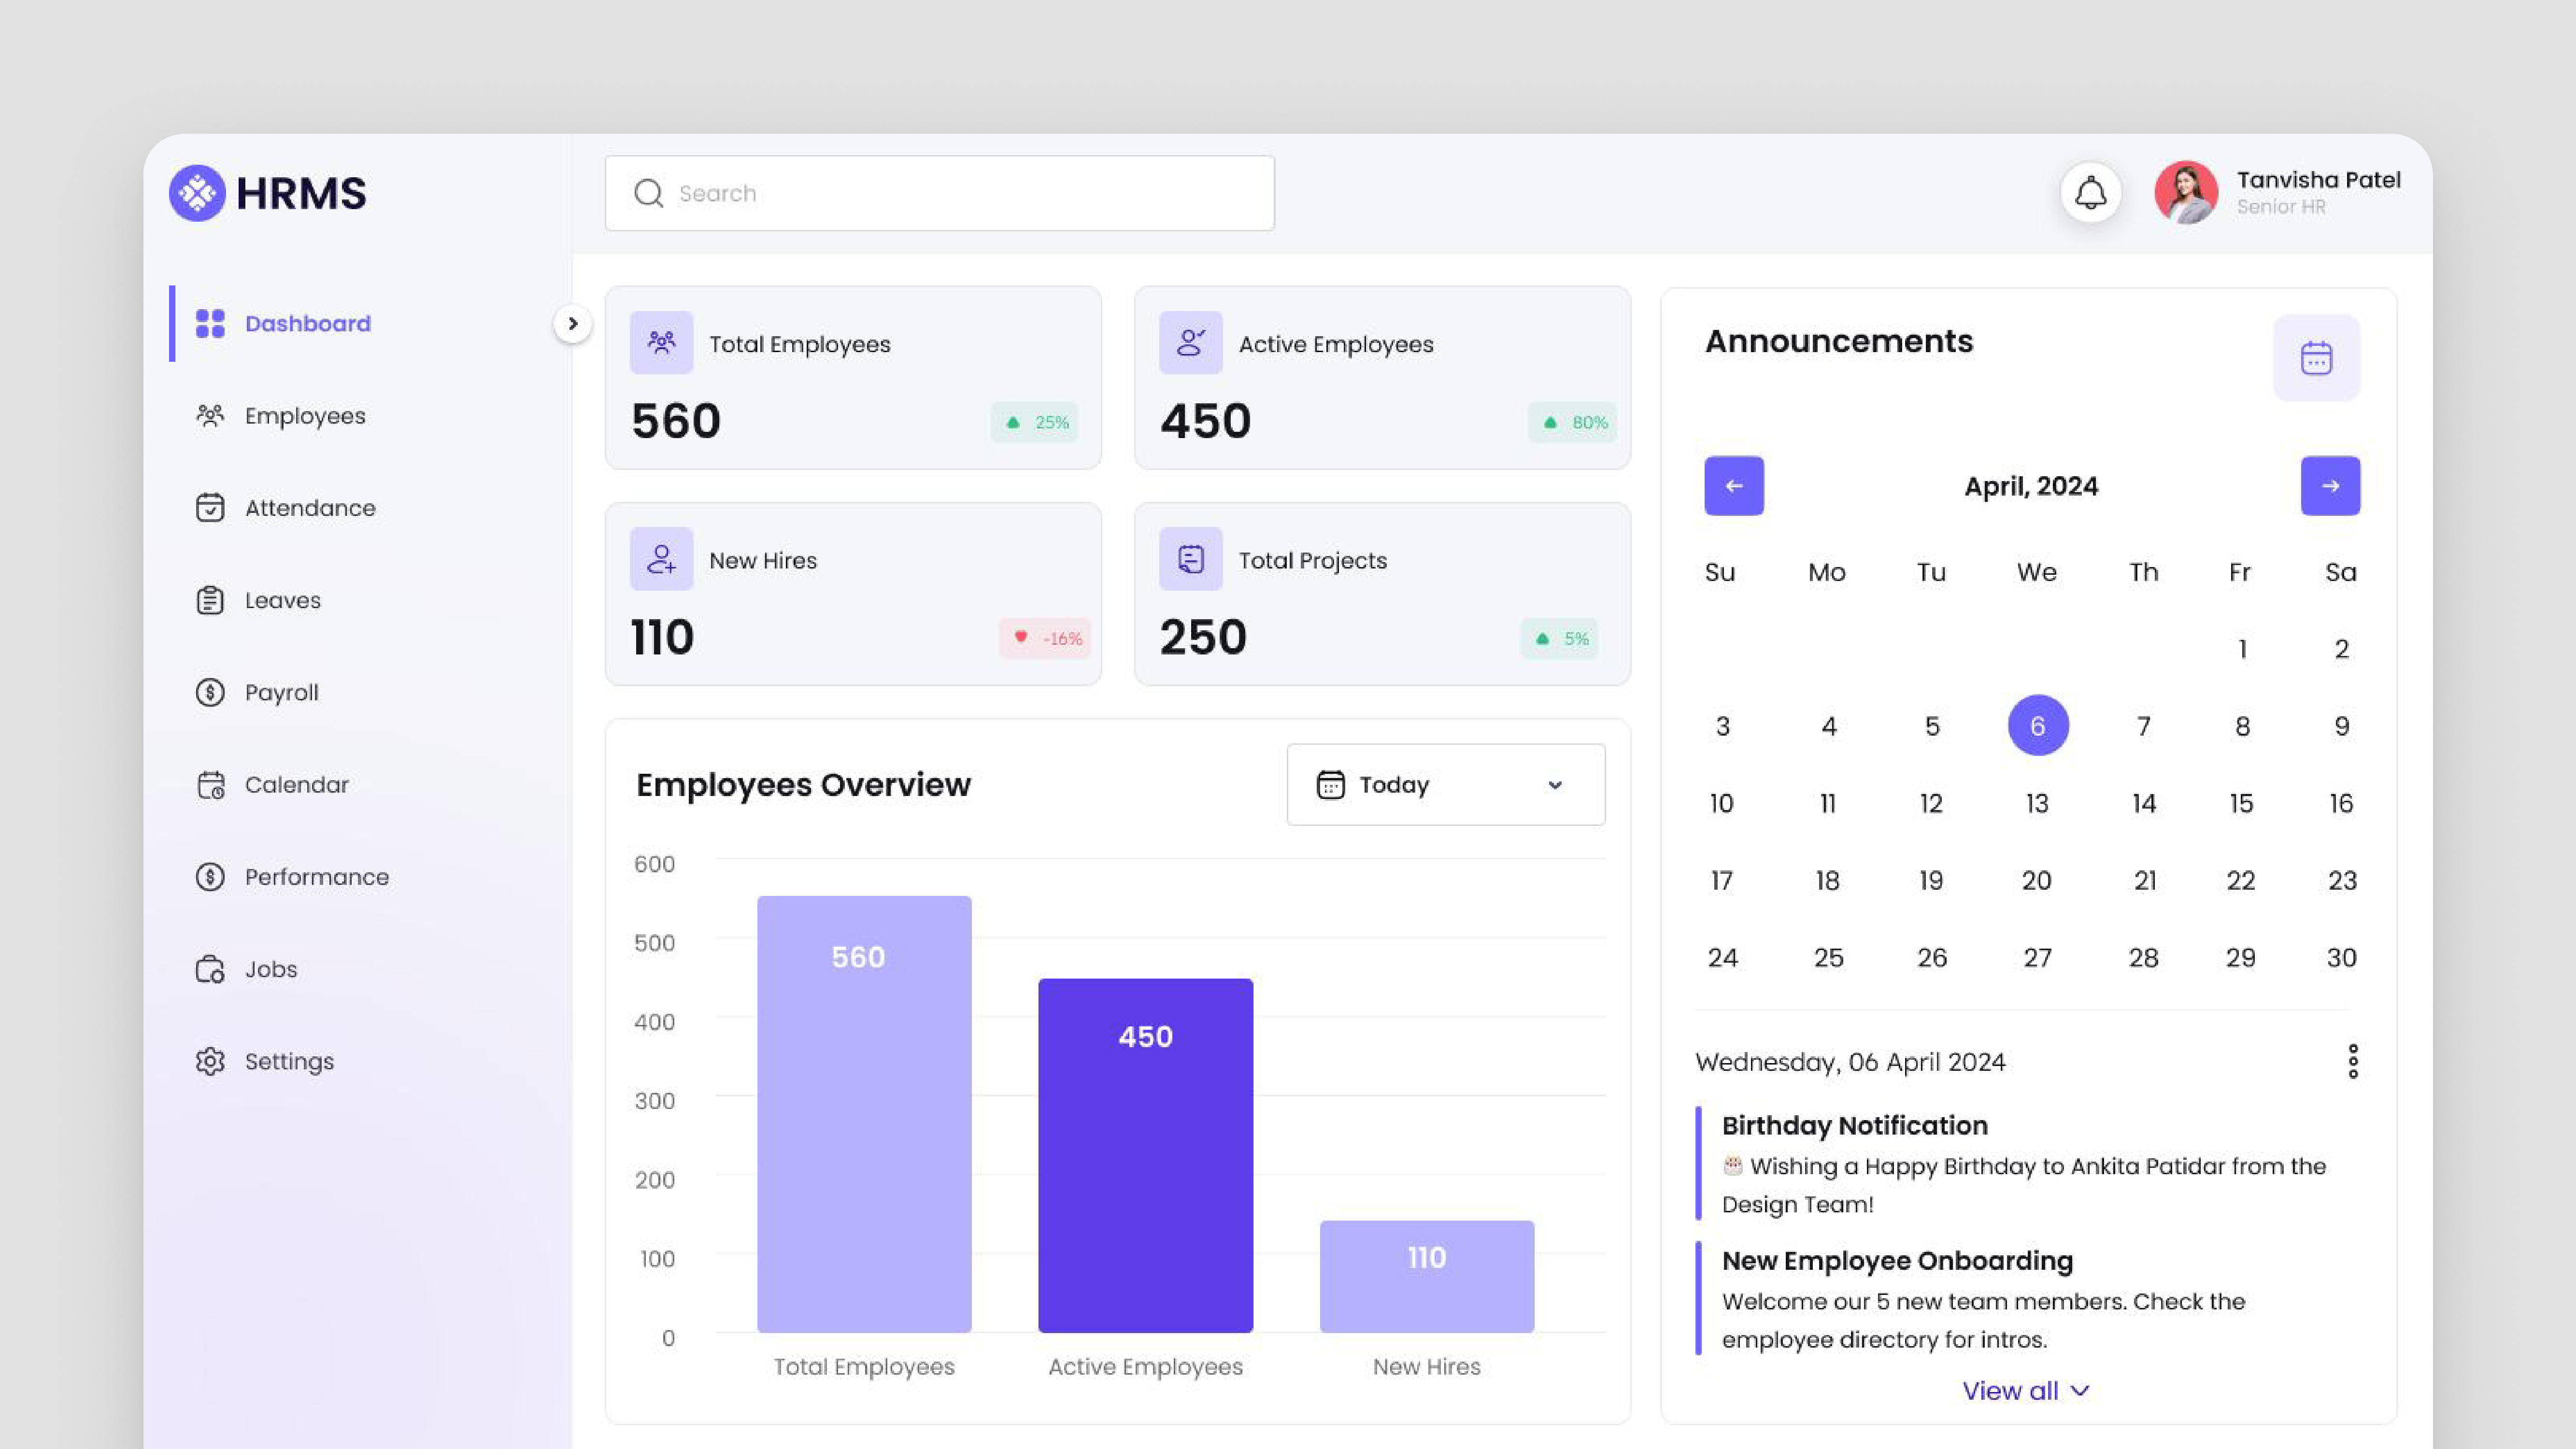Viewport: 2576px width, 1449px height.
Task: Click the Payroll sidebar icon
Action: coord(210,692)
